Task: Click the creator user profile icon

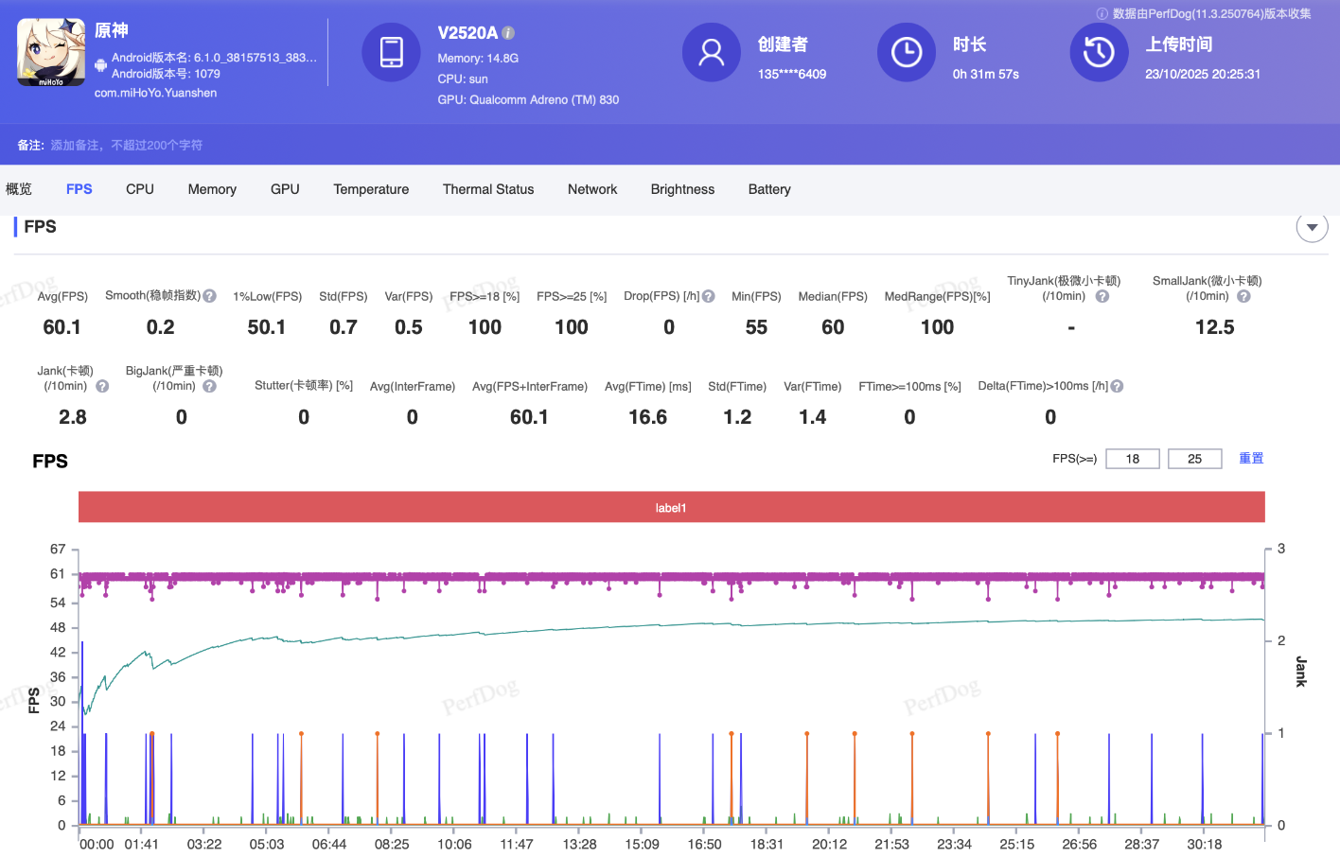Action: [x=711, y=52]
